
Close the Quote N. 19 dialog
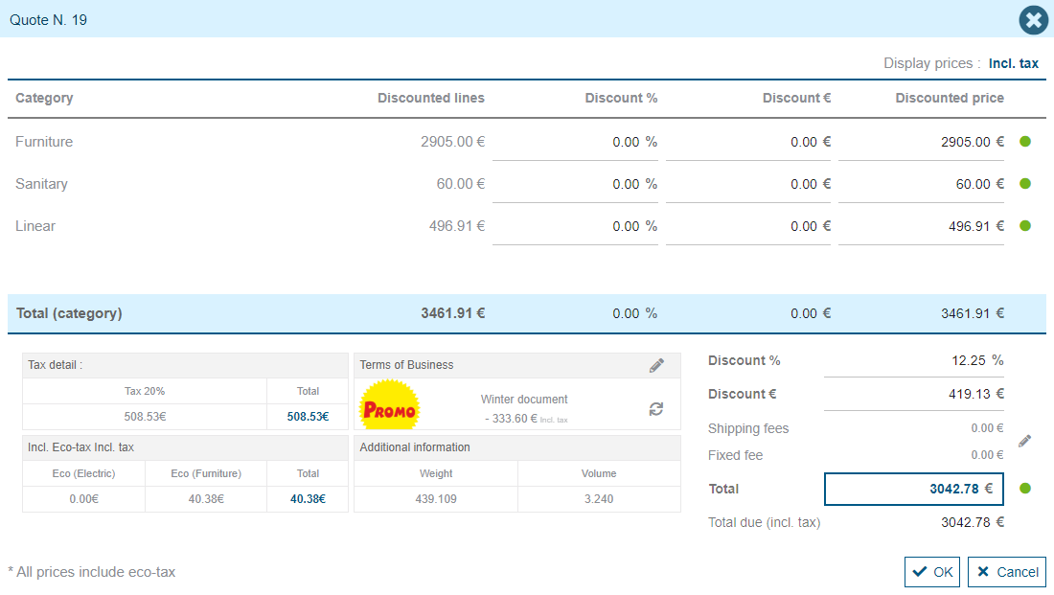(1033, 20)
